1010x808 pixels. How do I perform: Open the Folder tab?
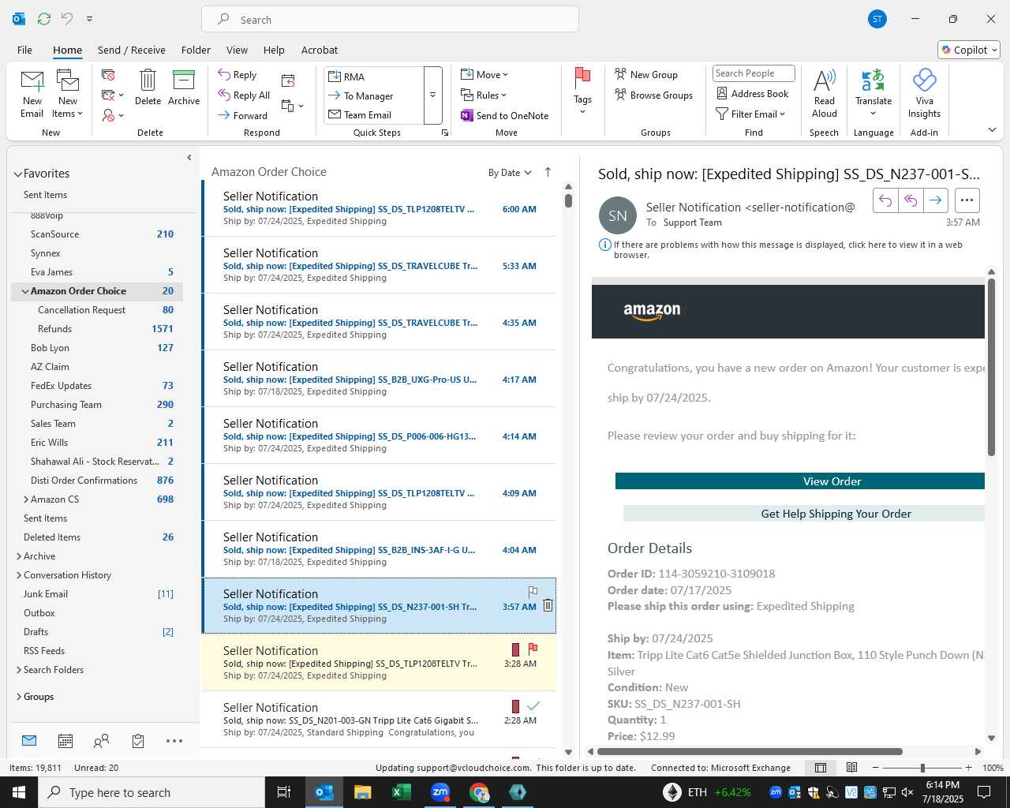(x=196, y=50)
